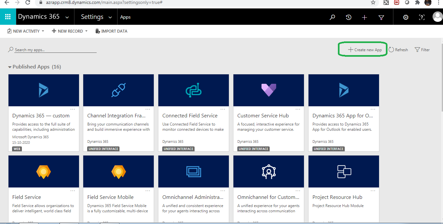Collapse the Published Apps section

point(10,67)
